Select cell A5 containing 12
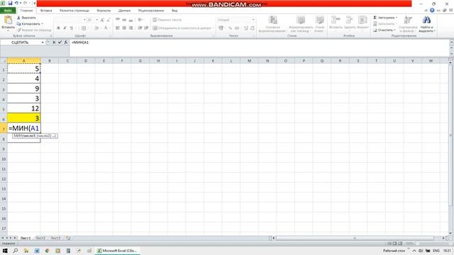 pyautogui.click(x=23, y=108)
